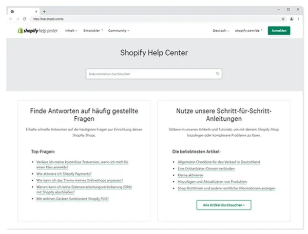Click the Anmelden button

pos(279,31)
